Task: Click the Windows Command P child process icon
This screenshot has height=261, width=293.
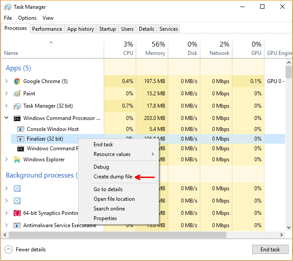Action: (x=21, y=149)
